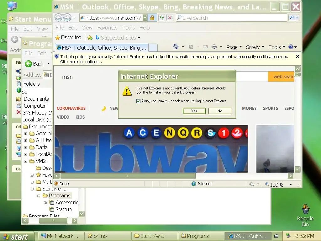Click the shield icon in status bar

[56, 184]
